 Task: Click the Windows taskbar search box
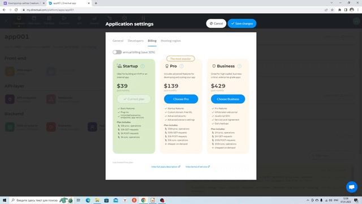point(41,200)
